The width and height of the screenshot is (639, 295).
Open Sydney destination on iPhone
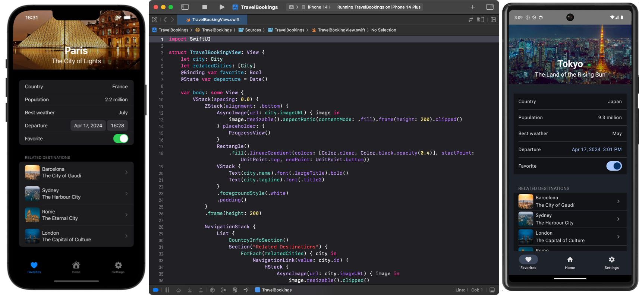coord(76,194)
